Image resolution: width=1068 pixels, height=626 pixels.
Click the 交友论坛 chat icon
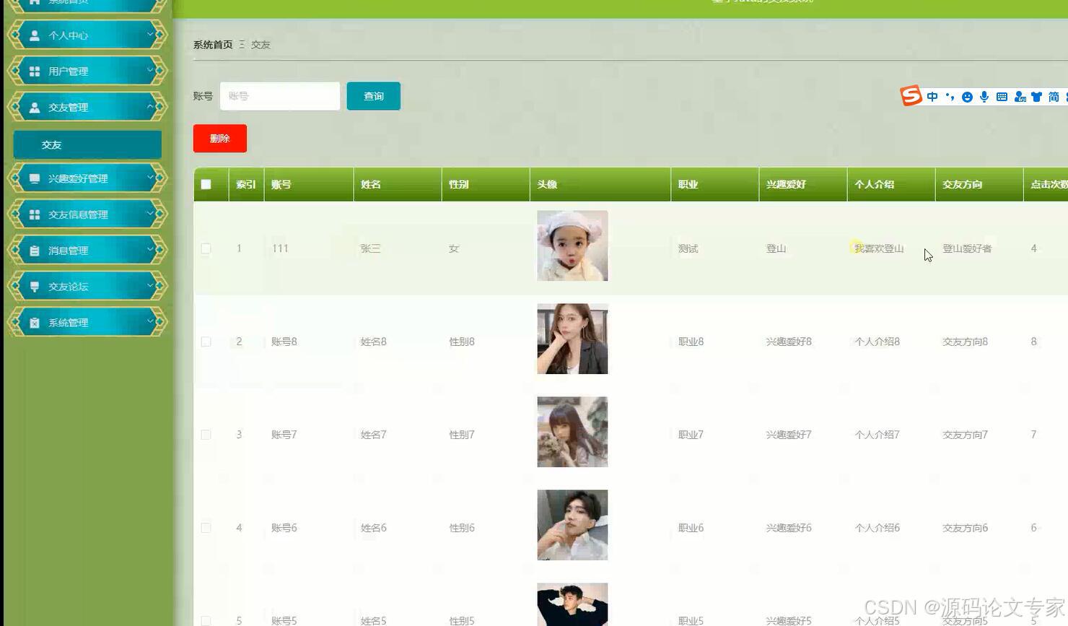35,287
